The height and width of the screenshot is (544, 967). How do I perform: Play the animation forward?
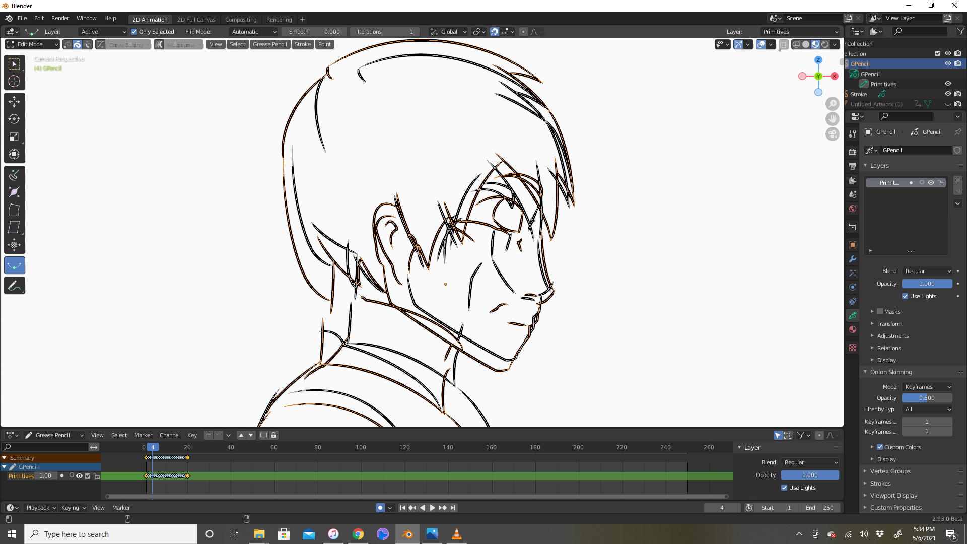point(432,508)
